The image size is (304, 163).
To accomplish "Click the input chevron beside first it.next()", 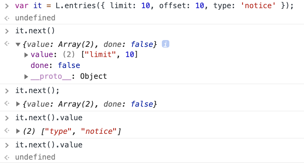I will 7,31.
